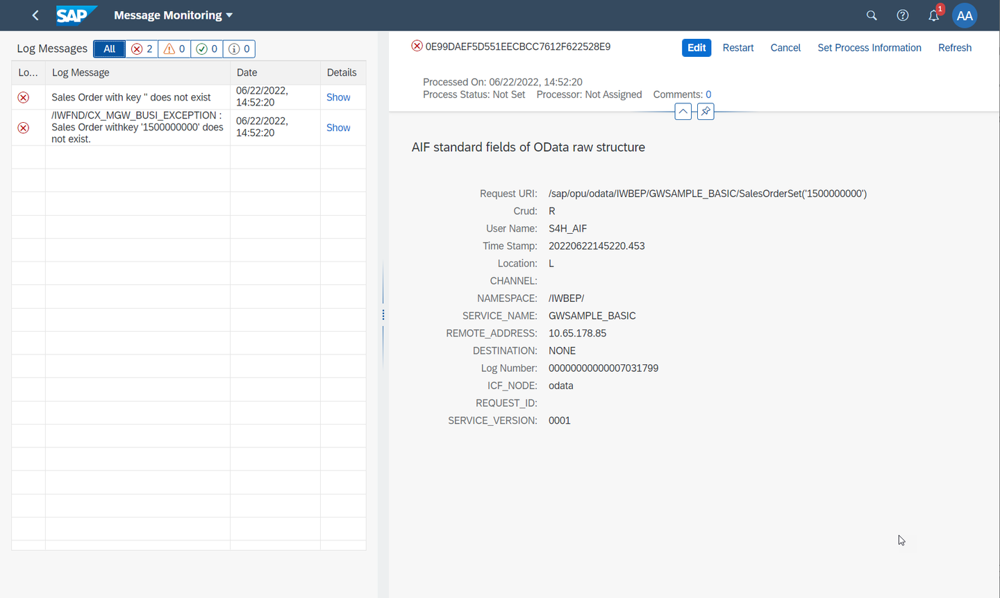
Task: Open the help question mark icon
Action: 903,15
